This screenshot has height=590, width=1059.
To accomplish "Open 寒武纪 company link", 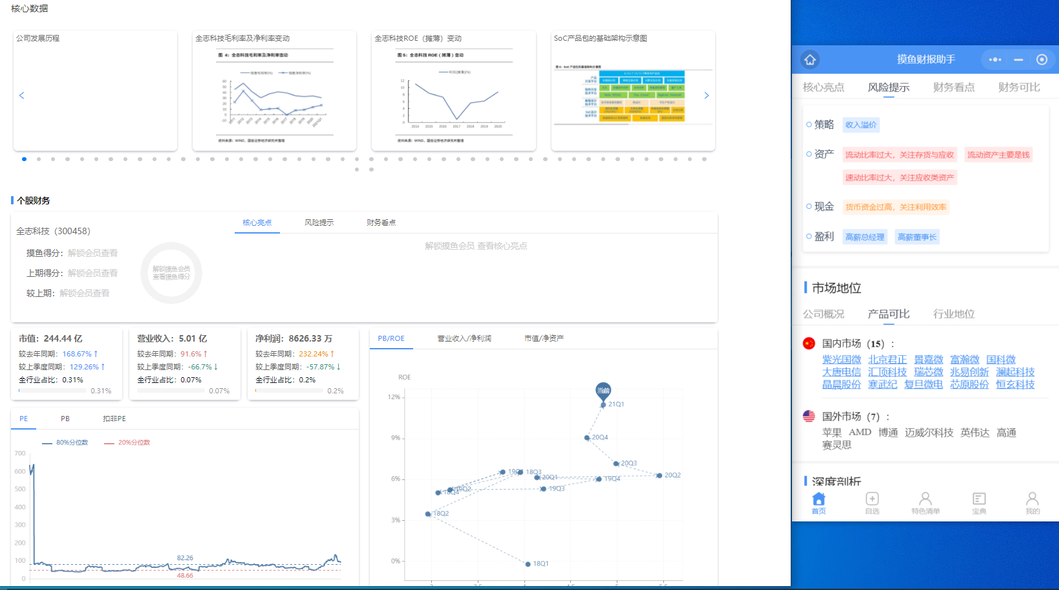I will point(882,384).
